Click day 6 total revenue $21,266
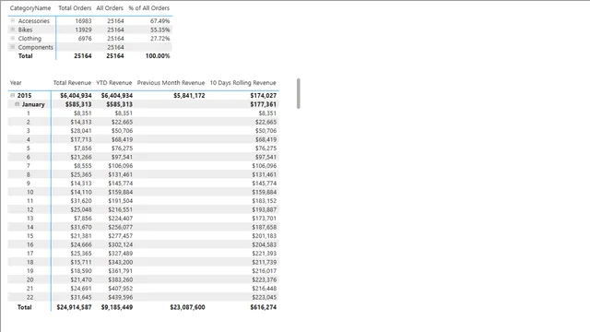The height and width of the screenshot is (332, 590). [81, 157]
